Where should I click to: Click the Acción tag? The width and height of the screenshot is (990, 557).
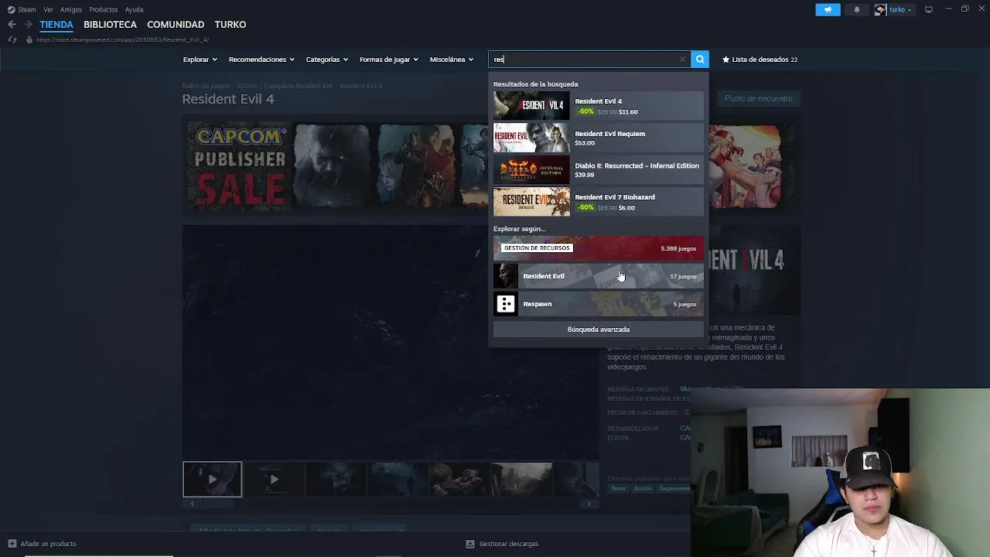click(643, 489)
